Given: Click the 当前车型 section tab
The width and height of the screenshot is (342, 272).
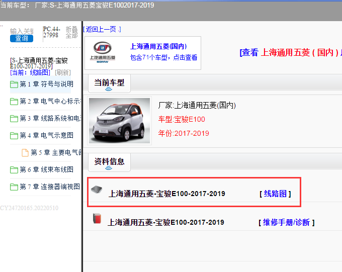Looking at the screenshot, I should point(109,83).
